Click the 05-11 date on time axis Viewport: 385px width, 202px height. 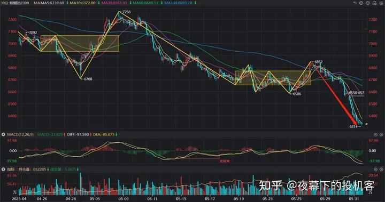pyautogui.click(x=152, y=199)
